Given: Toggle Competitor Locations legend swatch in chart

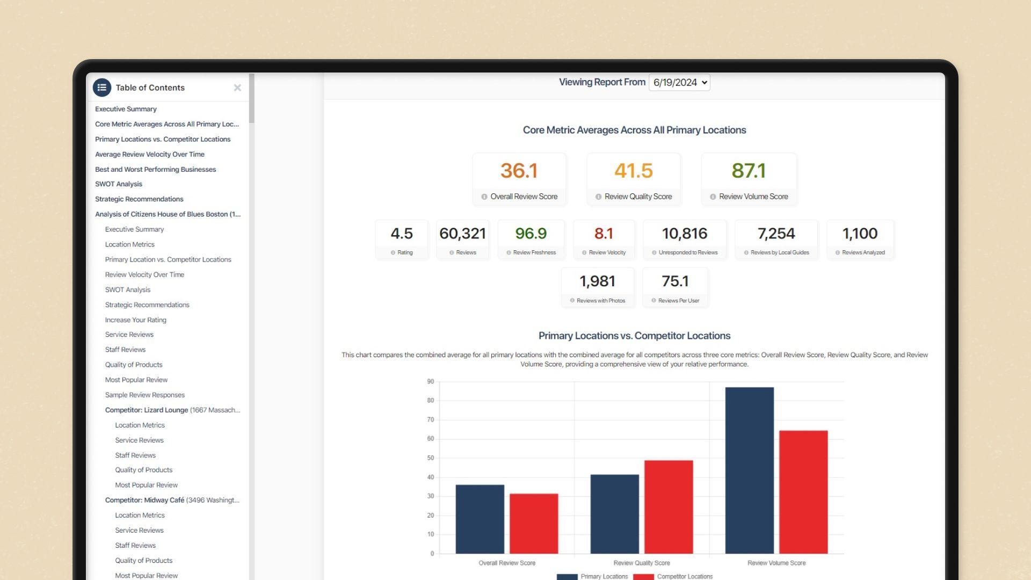Looking at the screenshot, I should [x=643, y=577].
